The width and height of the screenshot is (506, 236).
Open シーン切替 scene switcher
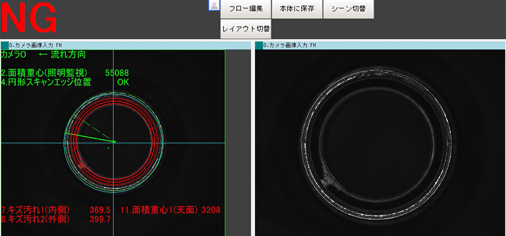(349, 9)
